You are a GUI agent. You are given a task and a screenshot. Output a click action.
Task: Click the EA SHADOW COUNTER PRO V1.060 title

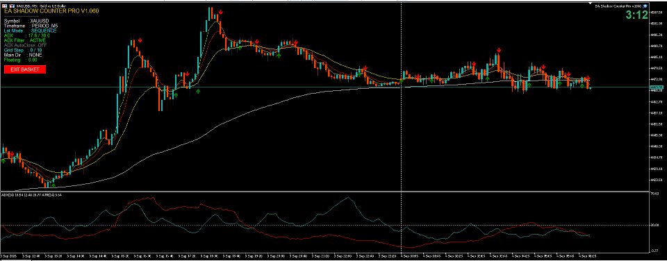click(51, 11)
